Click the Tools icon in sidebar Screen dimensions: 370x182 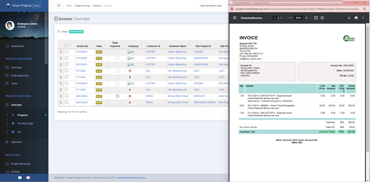pos(7,84)
